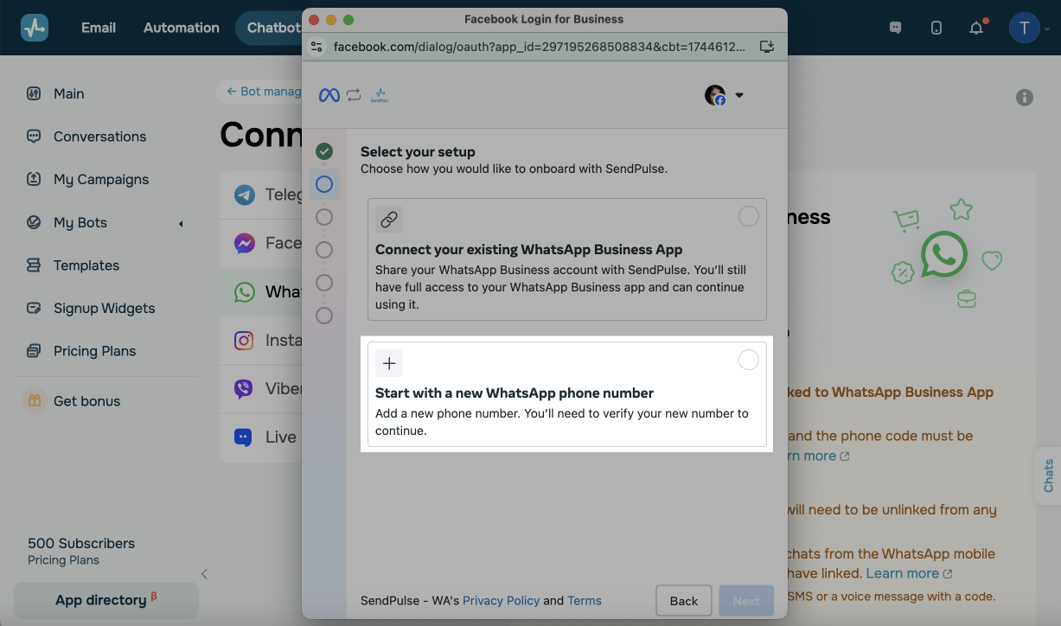
Task: Select the Instagram channel icon
Action: click(x=245, y=340)
